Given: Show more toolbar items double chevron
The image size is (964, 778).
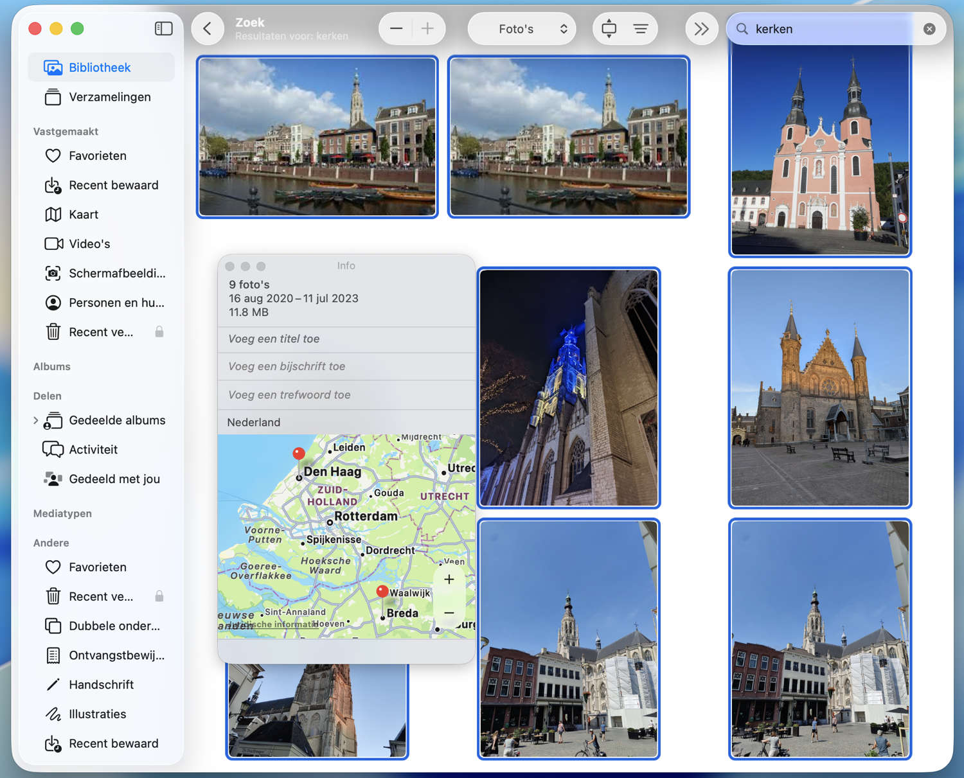Looking at the screenshot, I should 701,29.
